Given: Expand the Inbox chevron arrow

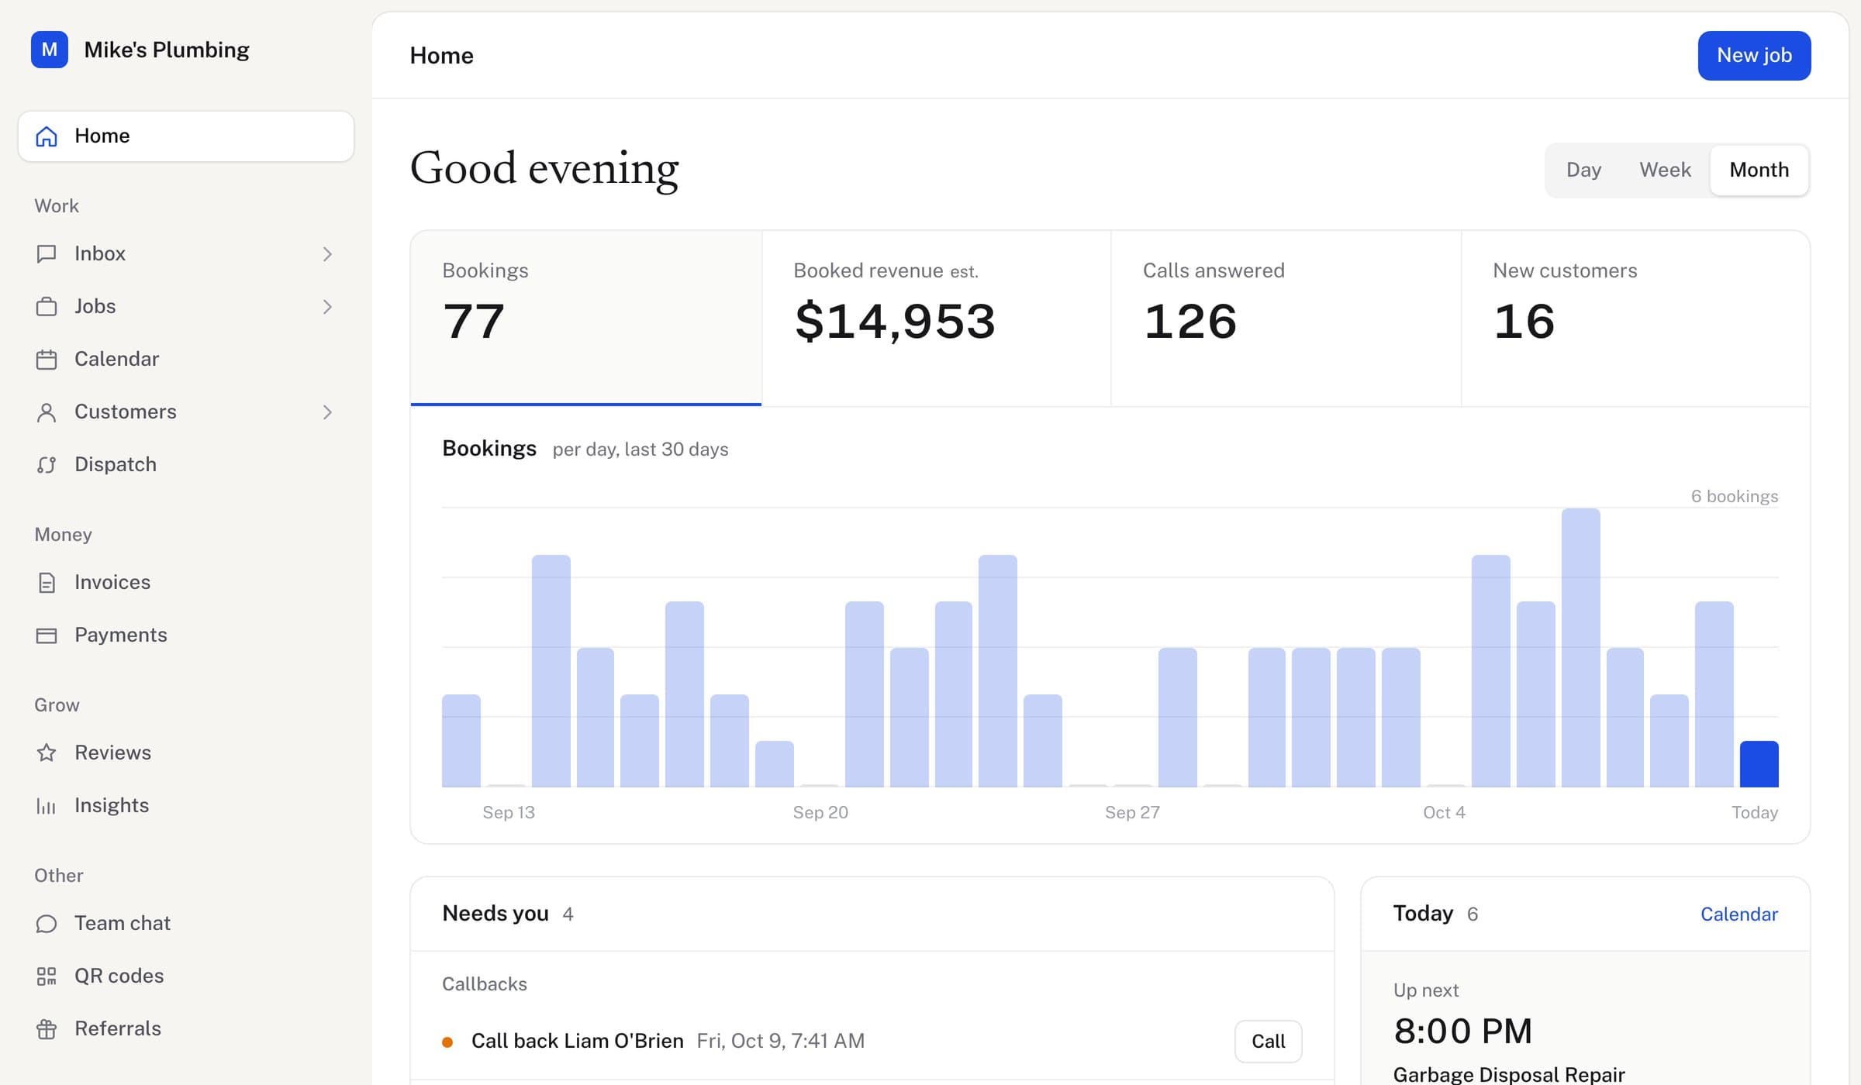Looking at the screenshot, I should tap(327, 254).
